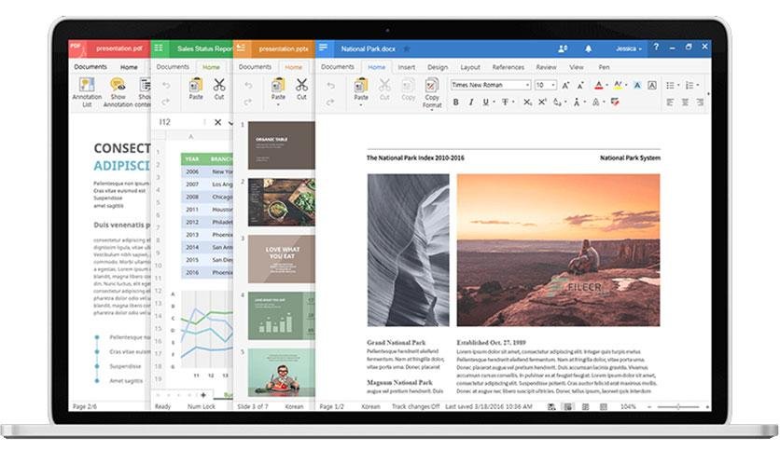
Task: Toggle bold formatting in the docx ribbon
Action: coord(455,102)
